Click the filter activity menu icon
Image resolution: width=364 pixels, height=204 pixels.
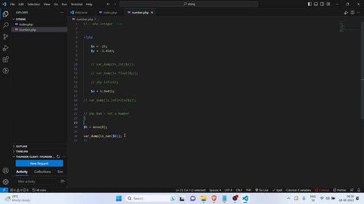click(63, 181)
